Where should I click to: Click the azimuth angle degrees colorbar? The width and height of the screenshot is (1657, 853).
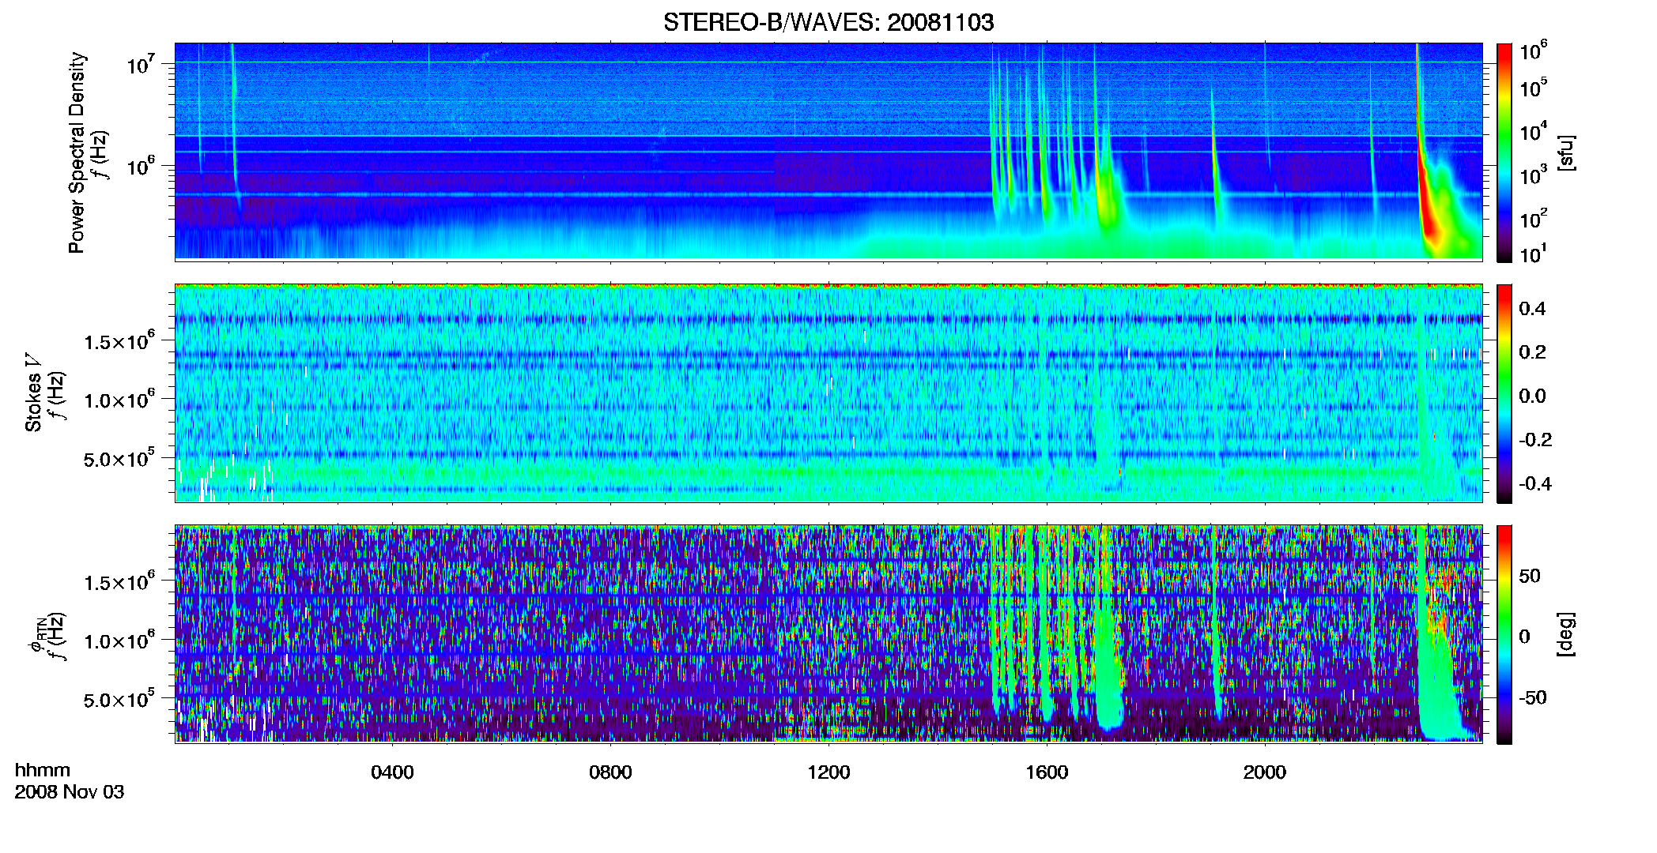coord(1504,634)
